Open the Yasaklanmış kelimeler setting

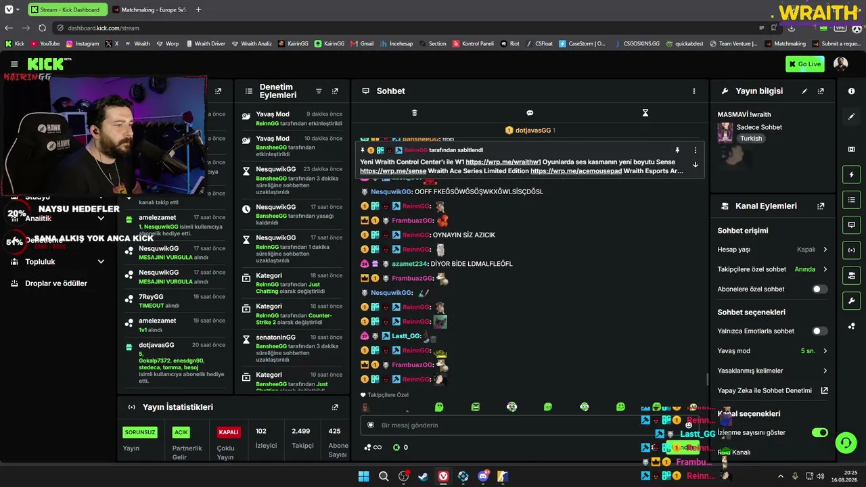pyautogui.click(x=772, y=371)
